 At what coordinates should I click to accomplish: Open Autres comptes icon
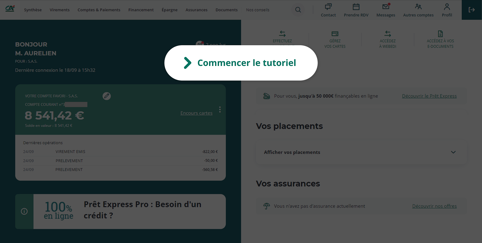[418, 7]
